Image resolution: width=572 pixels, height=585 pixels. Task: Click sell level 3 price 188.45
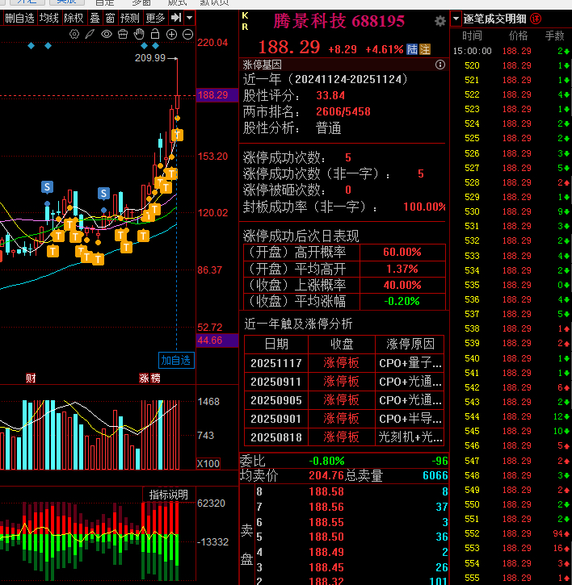click(x=326, y=567)
